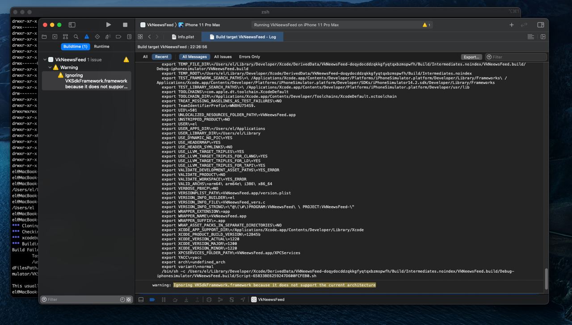Choose the VkNeewsFeed scheme
The width and height of the screenshot is (572, 325).
(157, 25)
